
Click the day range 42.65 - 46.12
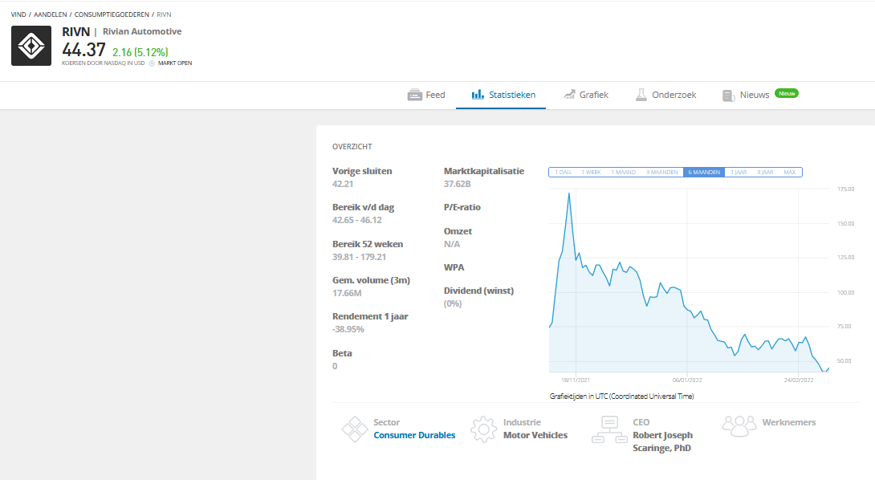point(357,221)
